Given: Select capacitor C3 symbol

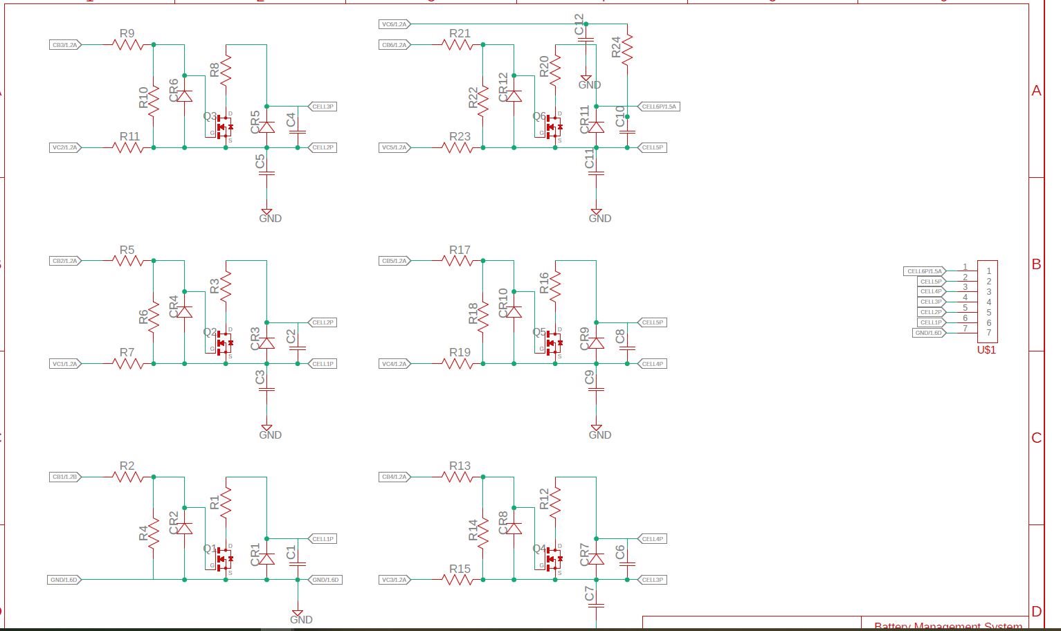Looking at the screenshot, I should tap(266, 390).
